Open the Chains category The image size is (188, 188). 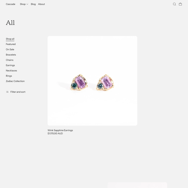[x=10, y=60]
